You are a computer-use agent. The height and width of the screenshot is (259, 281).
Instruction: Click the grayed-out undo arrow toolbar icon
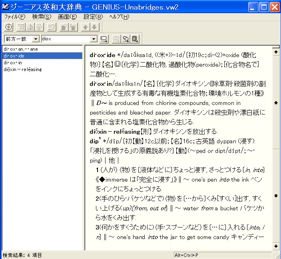coord(52,27)
